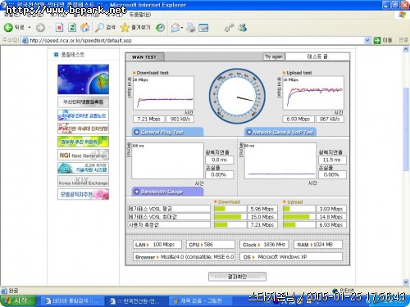Click the Refresh page icon

pos(72,27)
